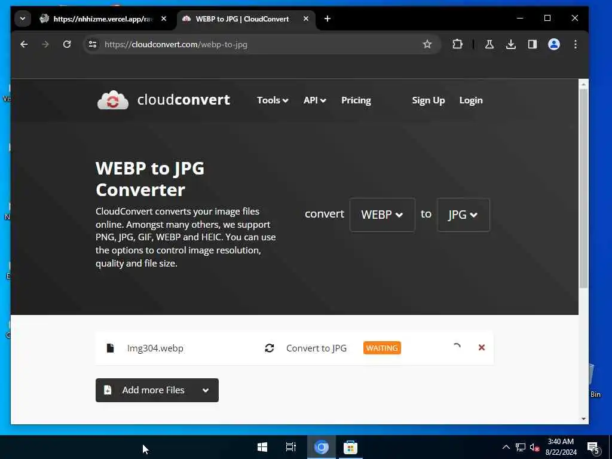Click the Convert to JPG label
The image size is (612, 459).
(316, 348)
